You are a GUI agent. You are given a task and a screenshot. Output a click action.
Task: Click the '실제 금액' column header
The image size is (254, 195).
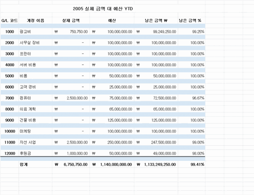pyautogui.click(x=71, y=21)
